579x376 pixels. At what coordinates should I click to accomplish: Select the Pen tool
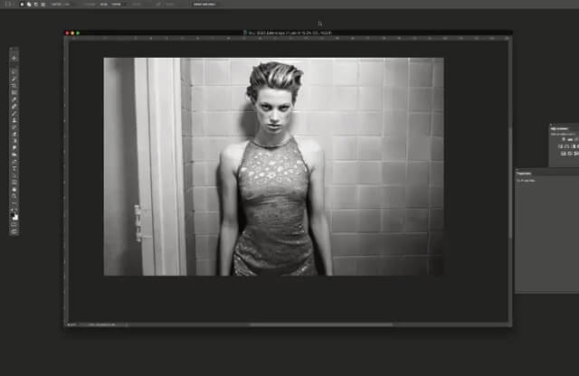coord(14,161)
